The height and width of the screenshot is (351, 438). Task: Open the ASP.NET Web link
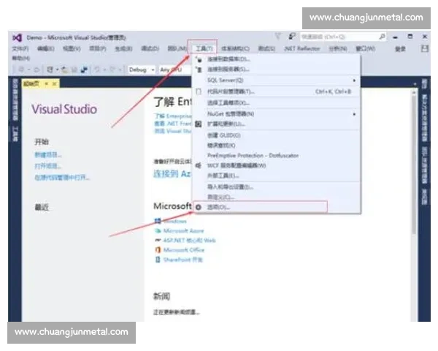point(189,240)
